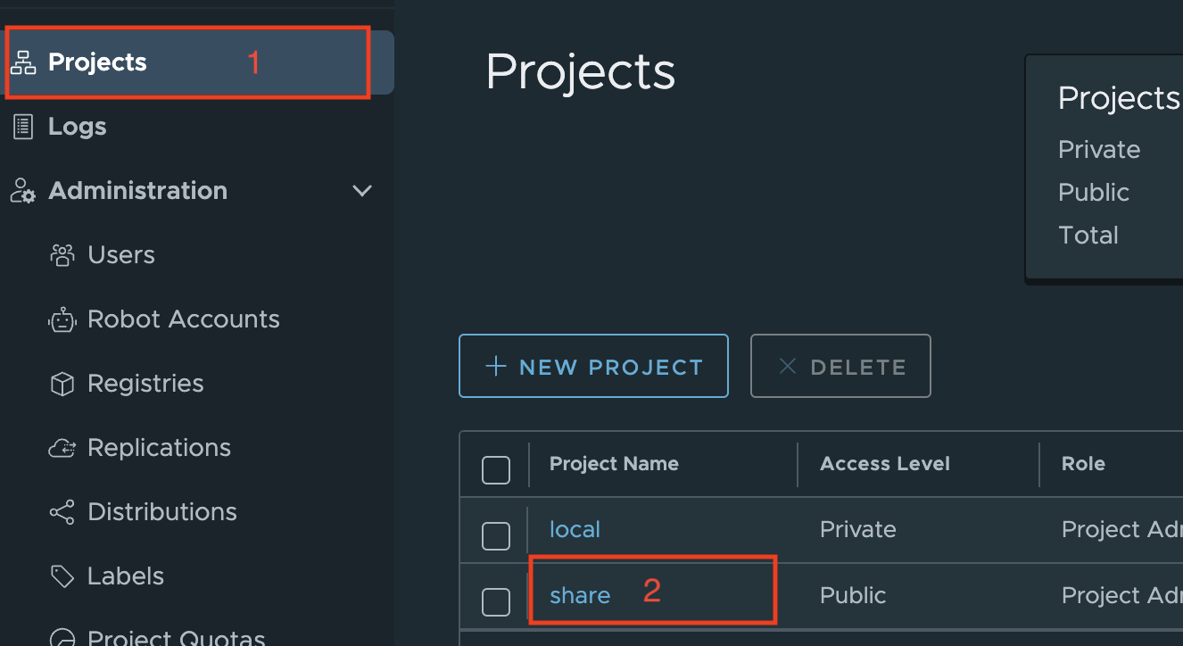Open the share project link
The height and width of the screenshot is (646, 1183).
click(580, 595)
